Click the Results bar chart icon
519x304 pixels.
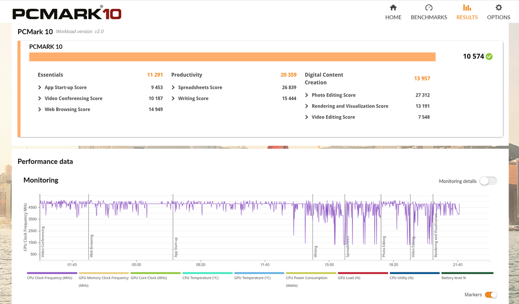(x=467, y=7)
